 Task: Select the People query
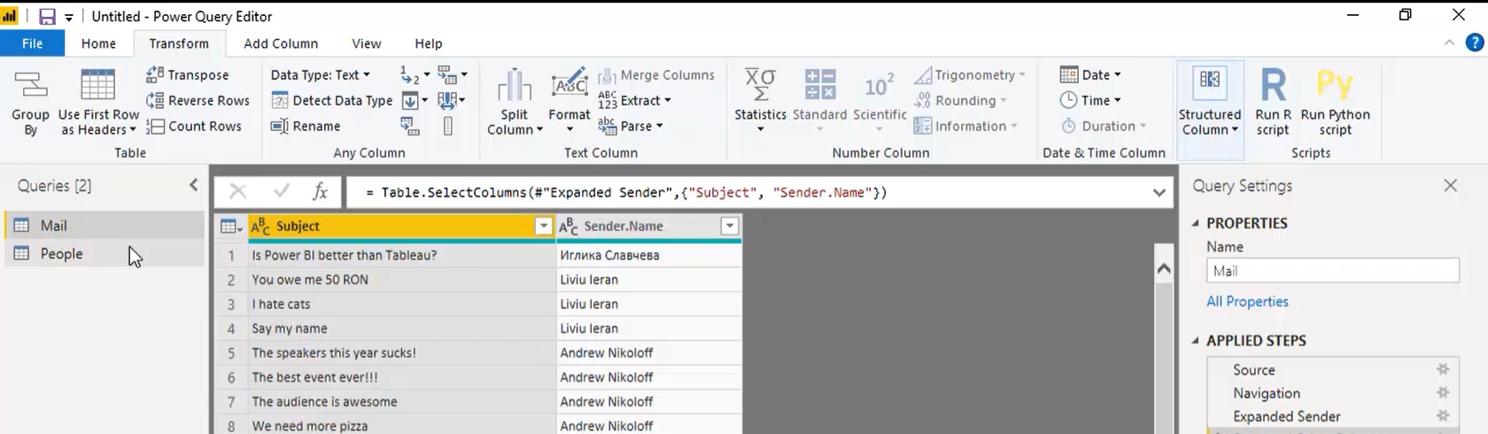point(105,253)
